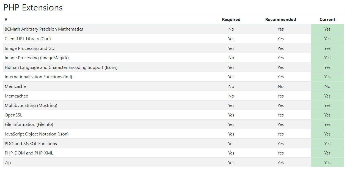This screenshot has width=350, height=171.
Task: Select the Multibyte String (Mbstring) row
Action: click(173, 105)
